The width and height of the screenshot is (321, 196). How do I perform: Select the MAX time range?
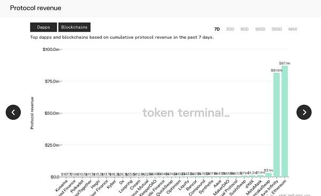click(x=293, y=29)
